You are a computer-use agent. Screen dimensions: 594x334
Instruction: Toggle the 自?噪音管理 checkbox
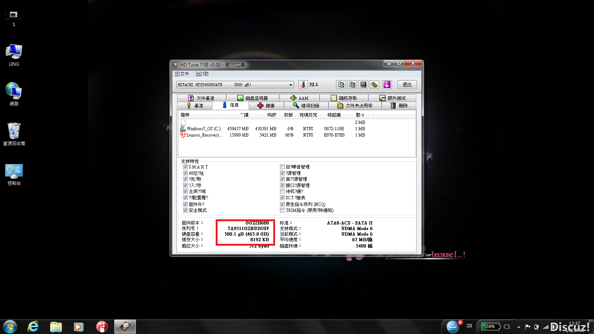[x=282, y=167]
